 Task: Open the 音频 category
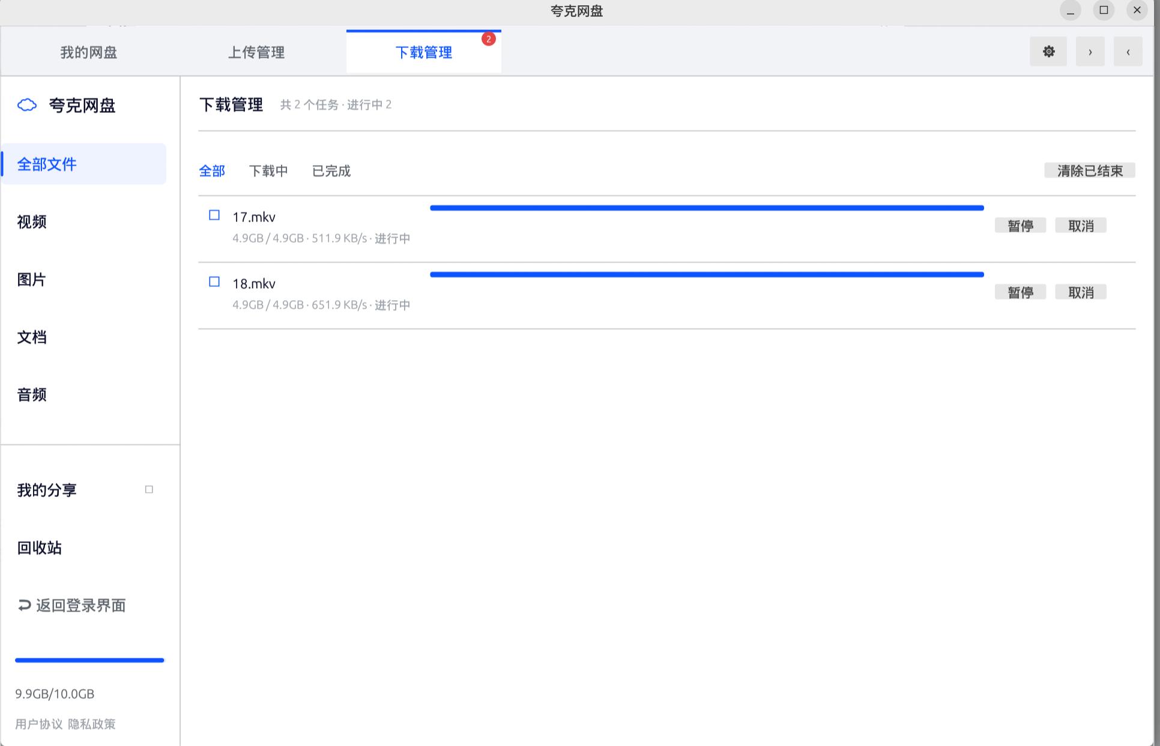[32, 395]
